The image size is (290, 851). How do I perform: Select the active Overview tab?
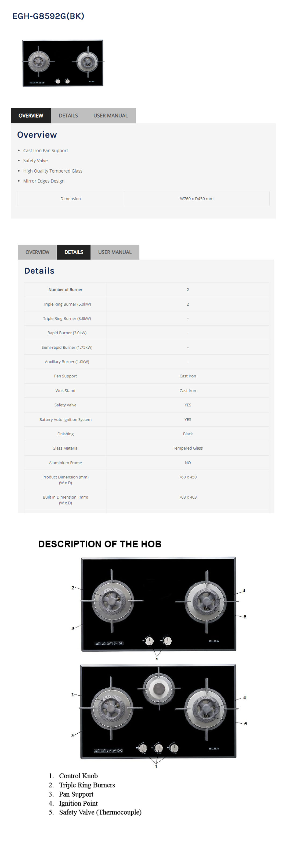31,115
